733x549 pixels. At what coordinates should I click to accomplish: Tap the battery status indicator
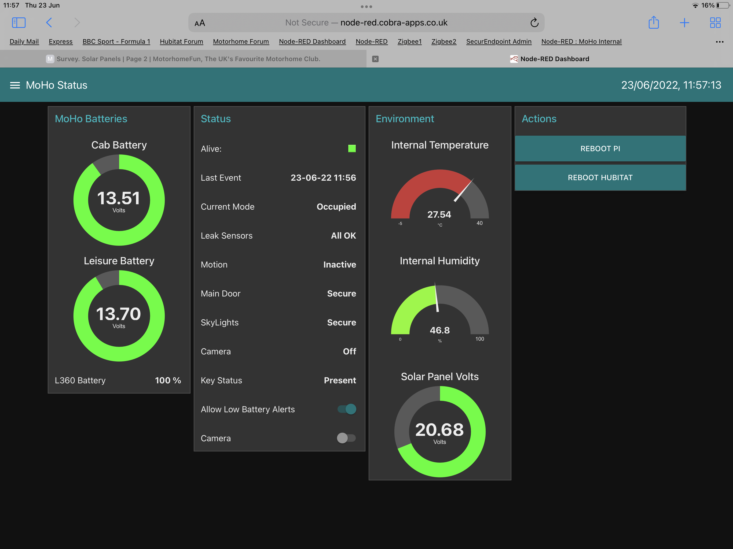point(723,6)
